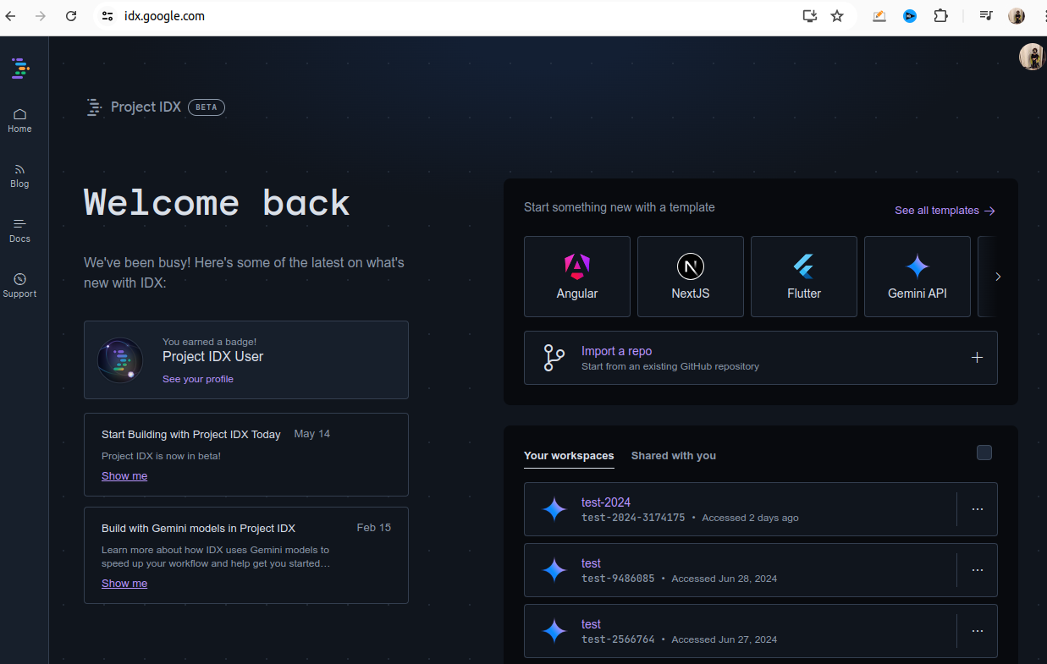The width and height of the screenshot is (1047, 664).
Task: Click the plus icon to import a repo
Action: [x=977, y=357]
